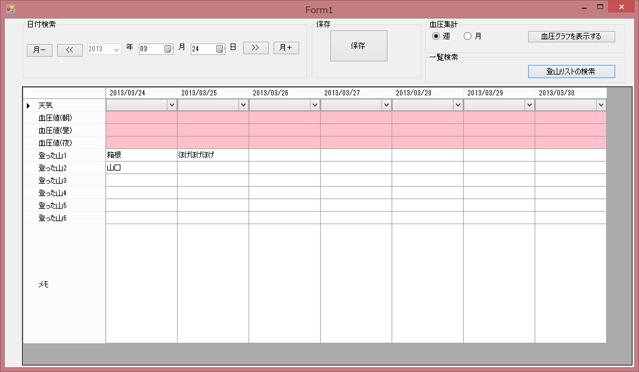Select the 2013/03/27 column header
The height and width of the screenshot is (372, 639).
point(356,93)
